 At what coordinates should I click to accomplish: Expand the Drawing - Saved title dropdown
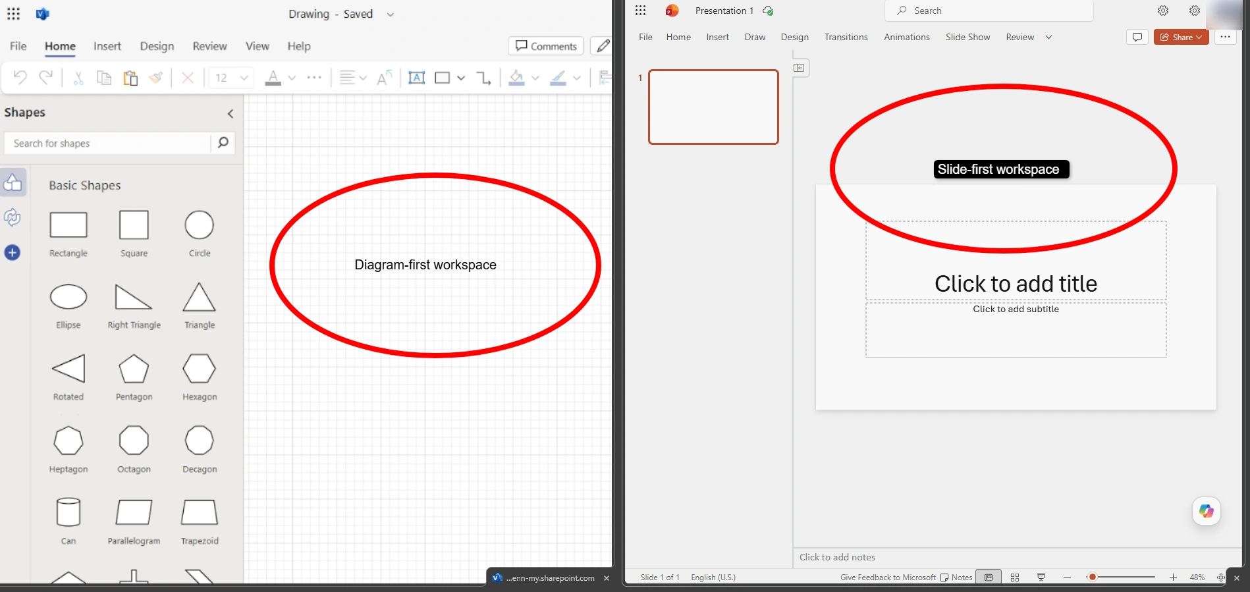point(390,14)
